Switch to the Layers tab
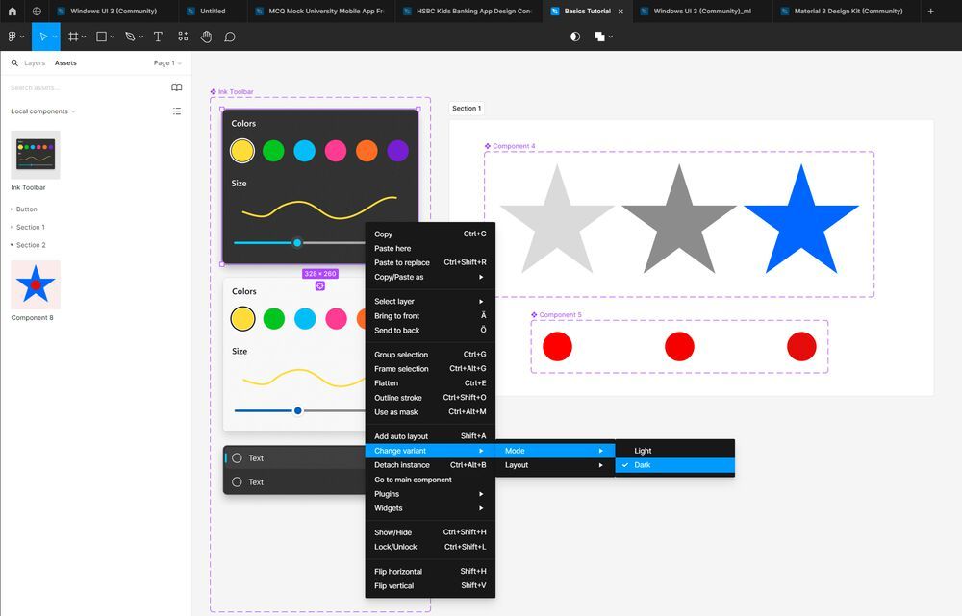The image size is (962, 616). coord(34,62)
